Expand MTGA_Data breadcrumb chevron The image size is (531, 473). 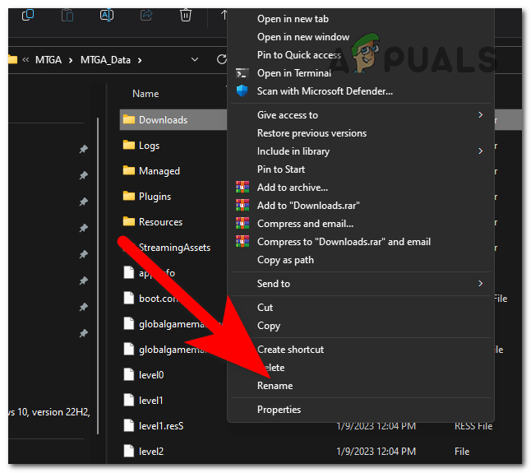(x=140, y=60)
